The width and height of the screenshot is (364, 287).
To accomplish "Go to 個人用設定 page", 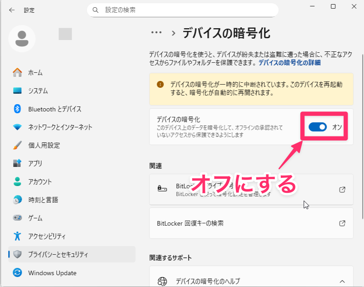I will click(x=44, y=145).
